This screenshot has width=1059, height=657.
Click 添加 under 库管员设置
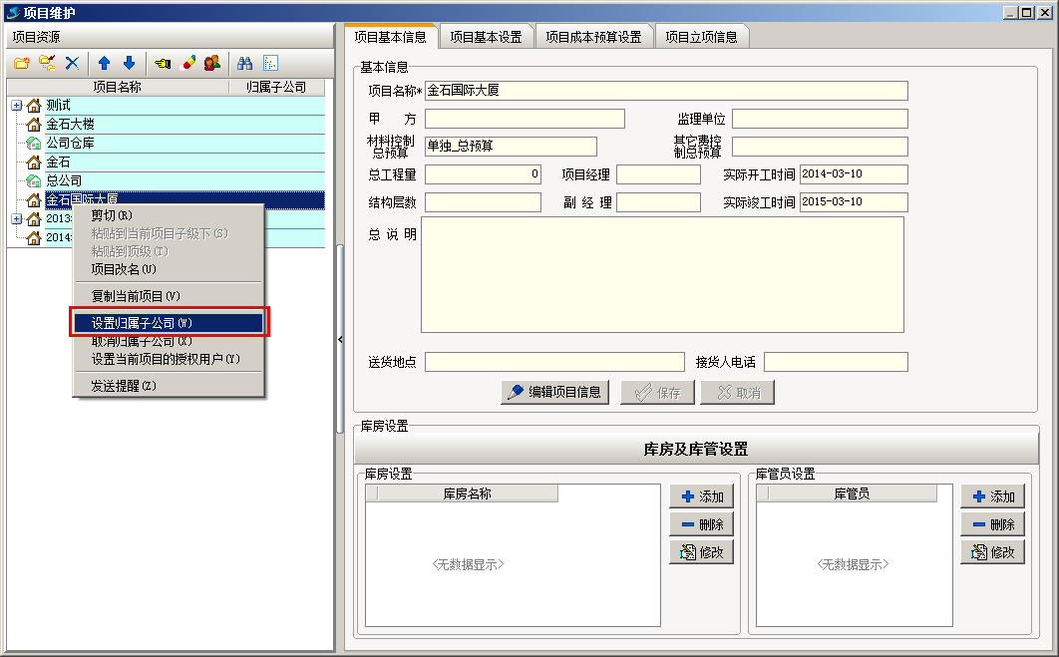pos(992,493)
